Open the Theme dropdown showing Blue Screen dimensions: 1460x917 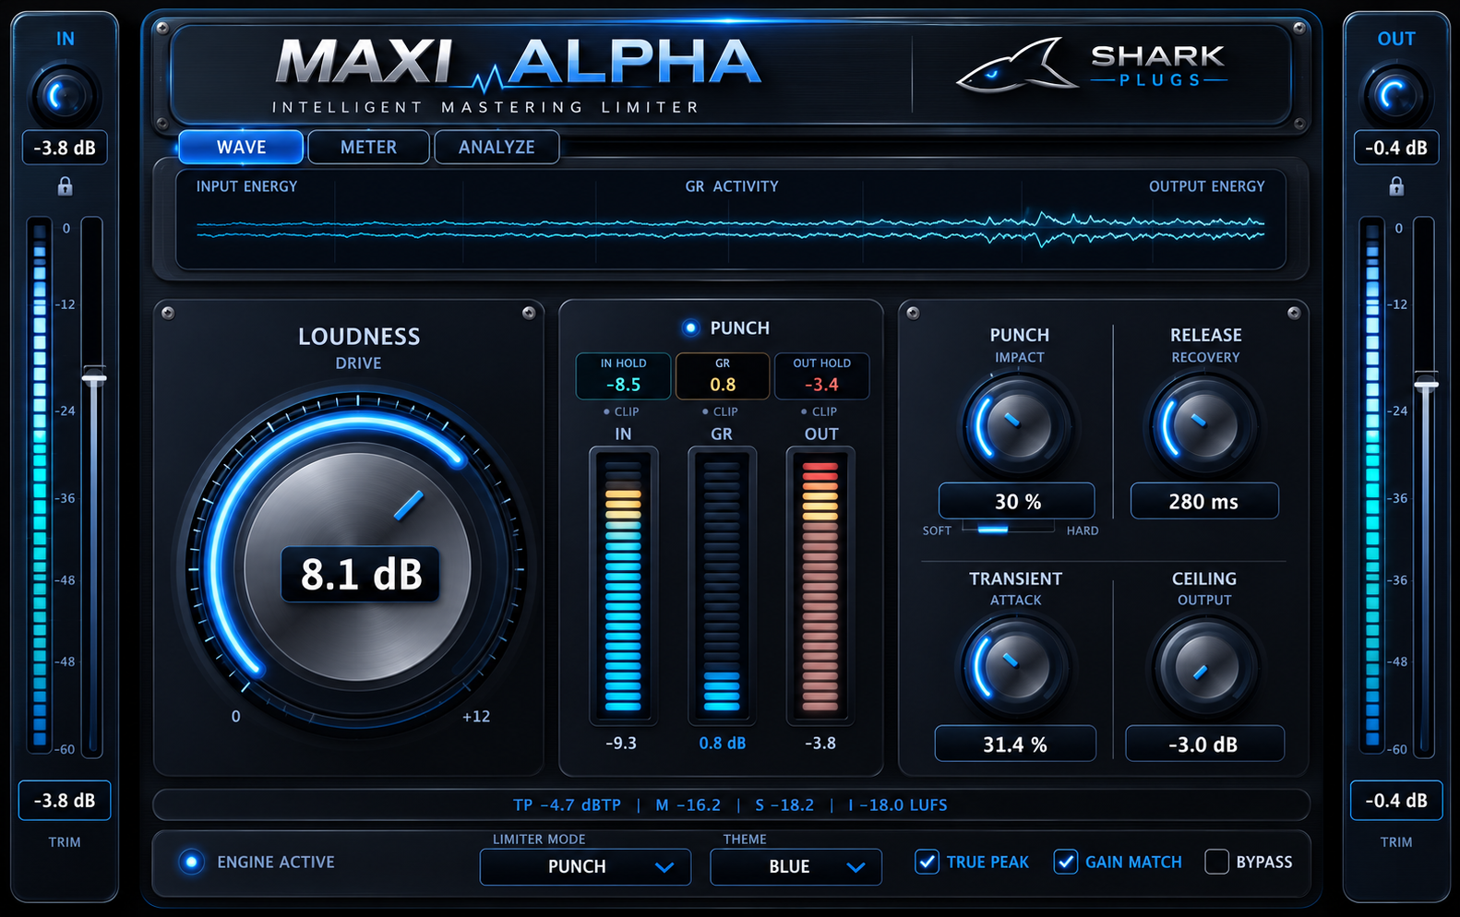796,867
